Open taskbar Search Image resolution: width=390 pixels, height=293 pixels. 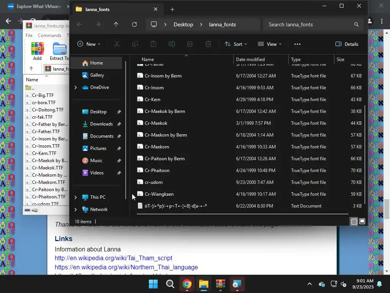[x=170, y=284]
